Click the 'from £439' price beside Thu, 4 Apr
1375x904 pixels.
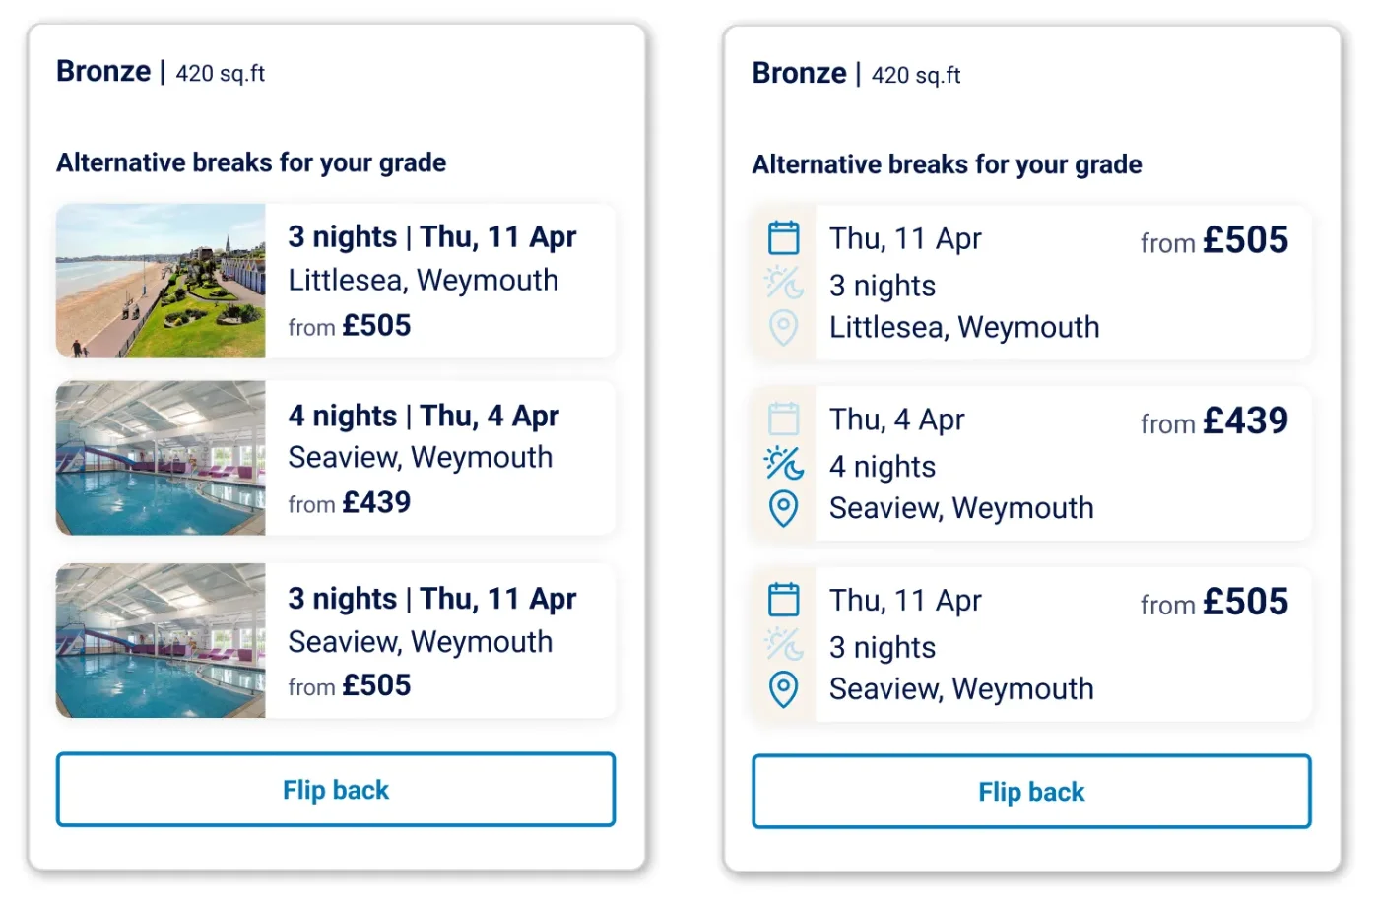pos(1213,421)
